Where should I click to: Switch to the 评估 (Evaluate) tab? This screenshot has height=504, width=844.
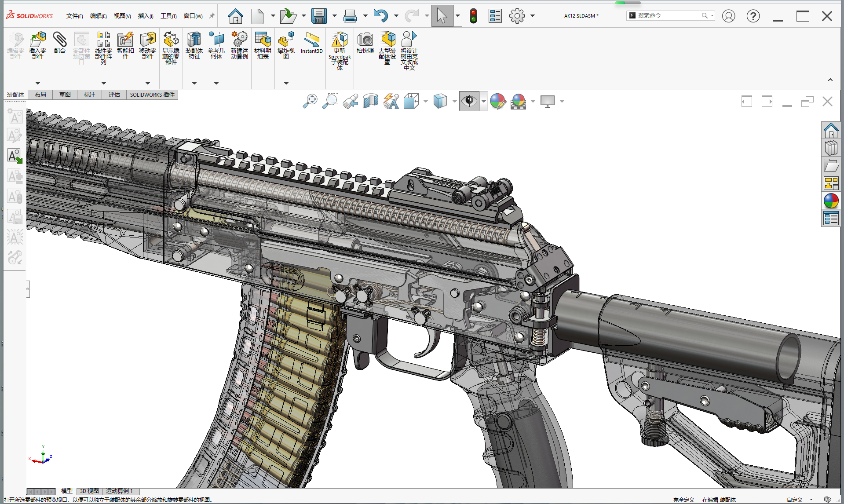(114, 95)
